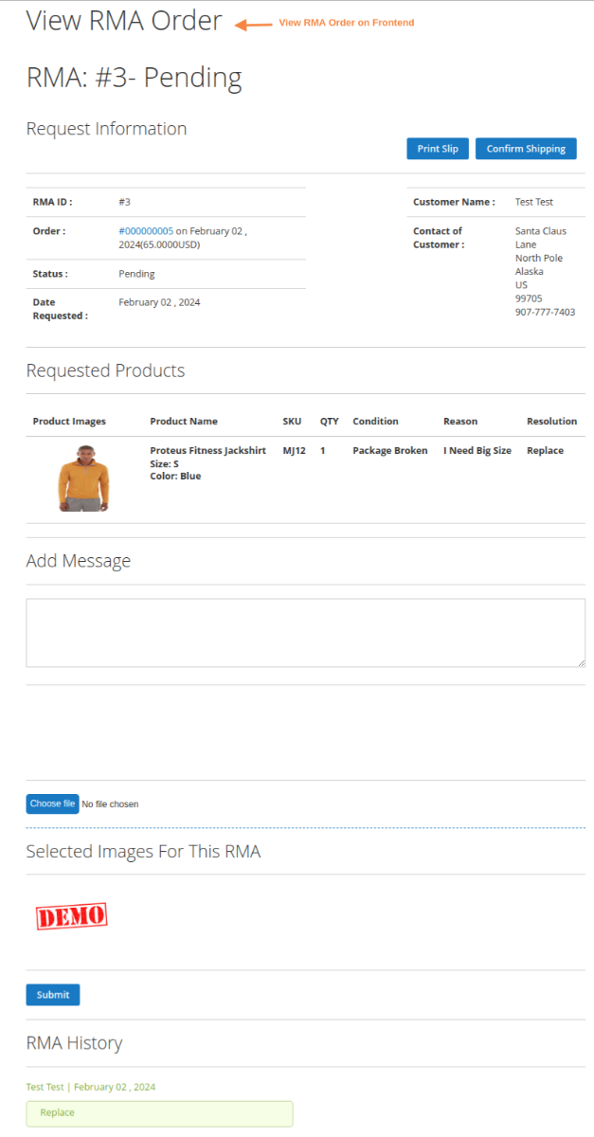Image resolution: width=594 pixels, height=1137 pixels.
Task: Click the Test Test name in RMA History
Action: [45, 1087]
